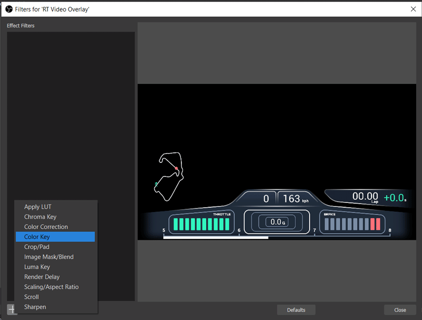Viewport: 422px width, 320px height.
Task: Click the plus icon to add a filter
Action: tap(11, 309)
